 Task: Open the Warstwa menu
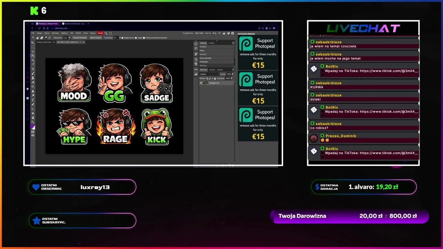click(x=55, y=33)
